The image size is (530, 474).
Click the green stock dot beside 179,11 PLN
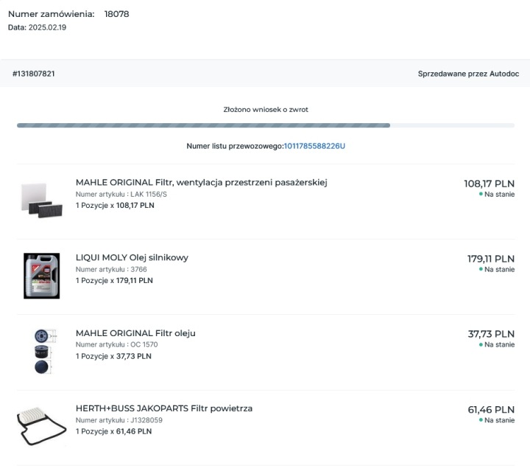click(481, 269)
